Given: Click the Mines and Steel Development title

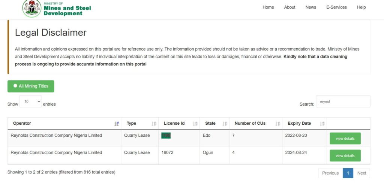Looking at the screenshot, I should click(x=67, y=10).
